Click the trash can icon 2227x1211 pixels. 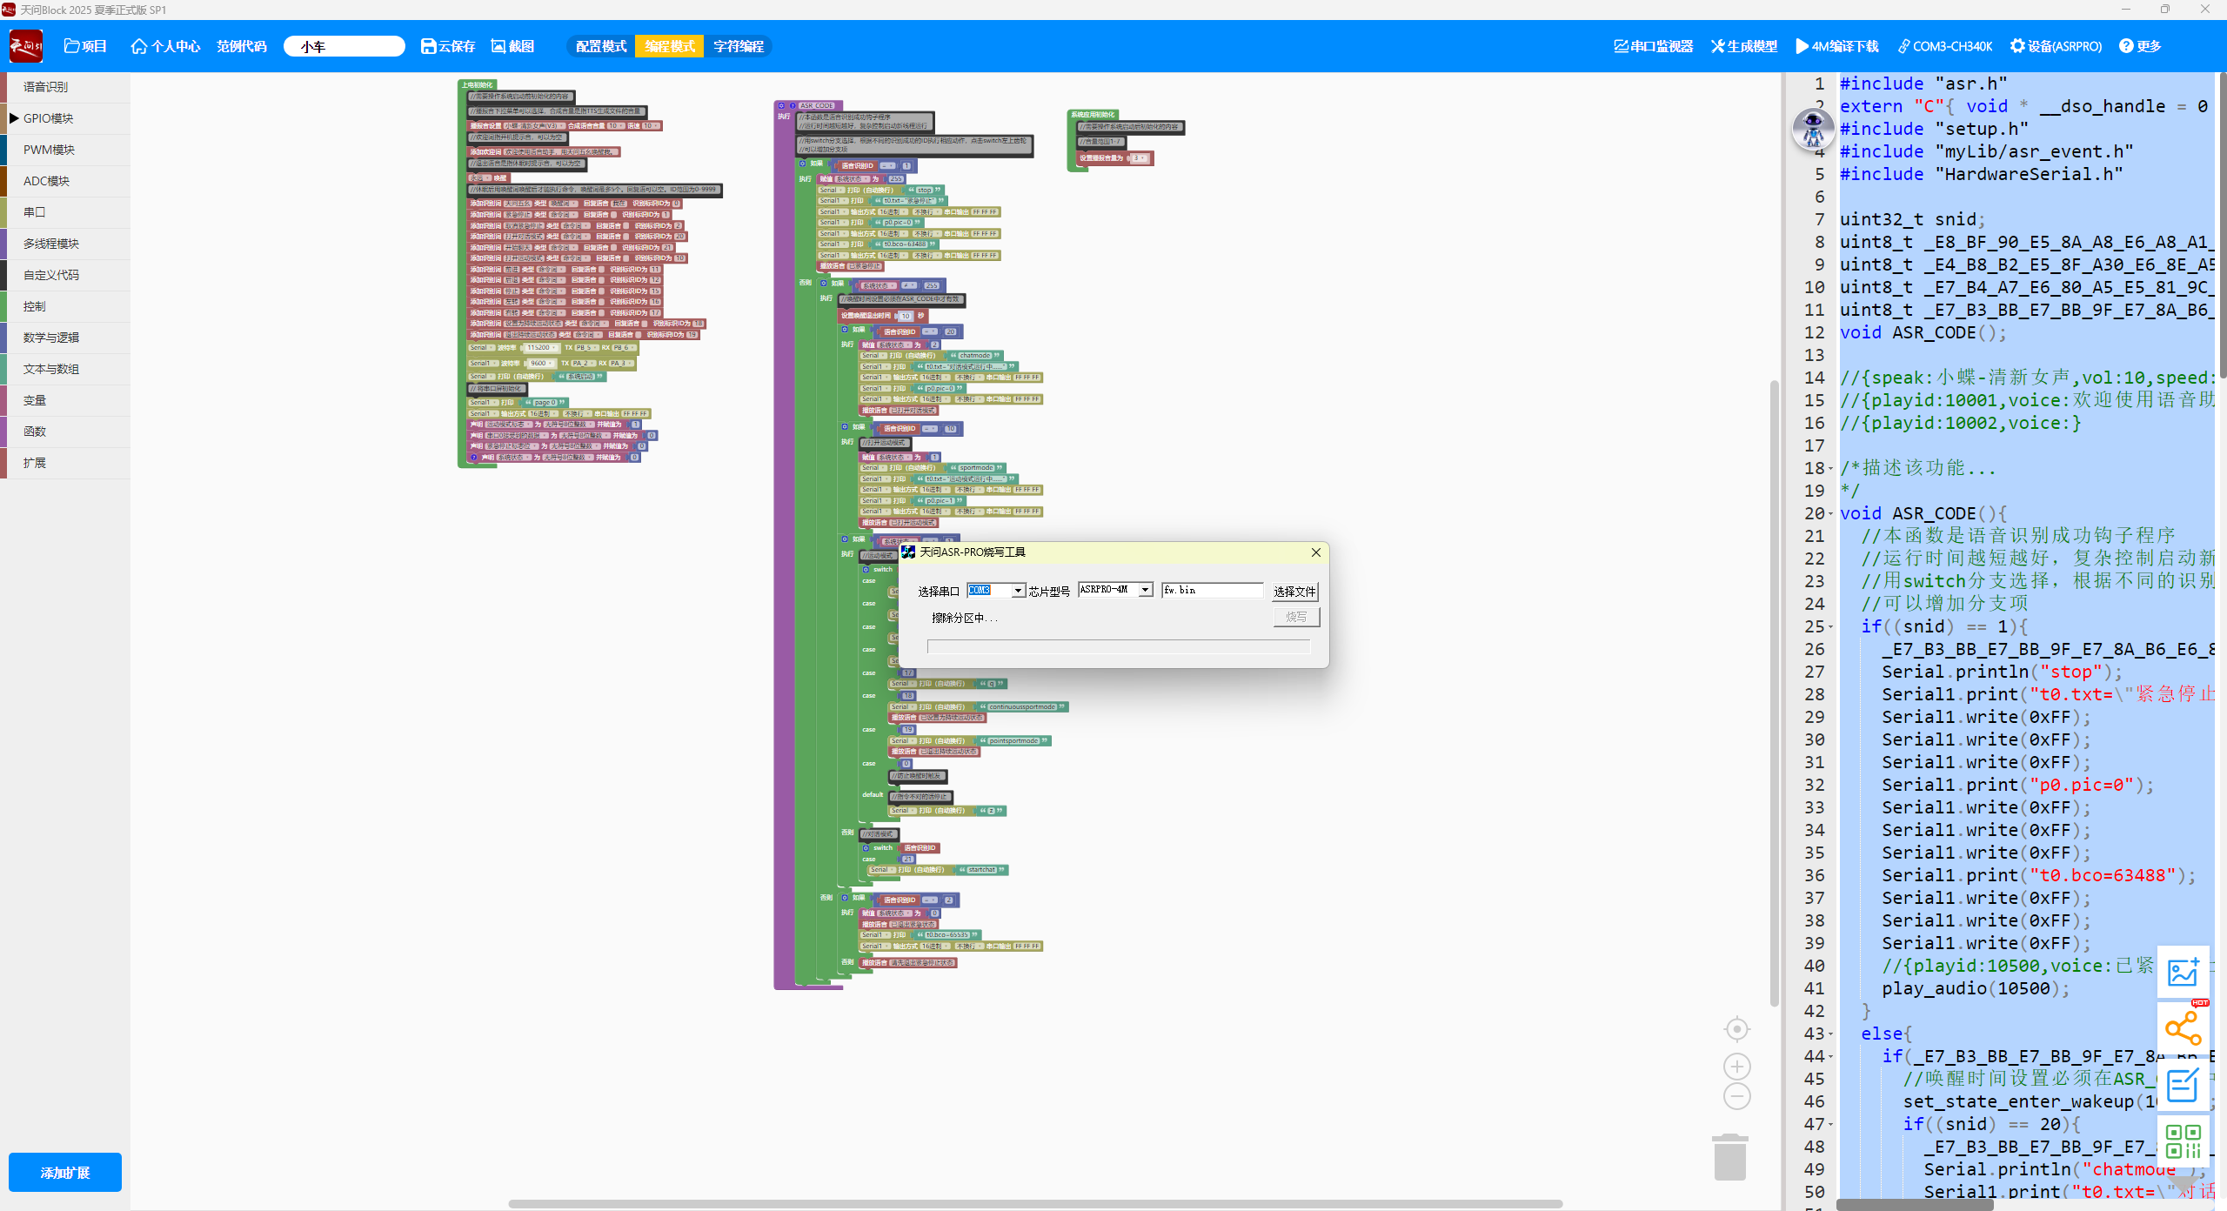(x=1729, y=1158)
